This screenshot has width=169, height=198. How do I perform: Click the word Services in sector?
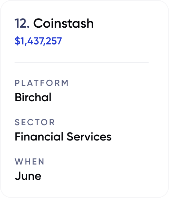tap(89, 136)
